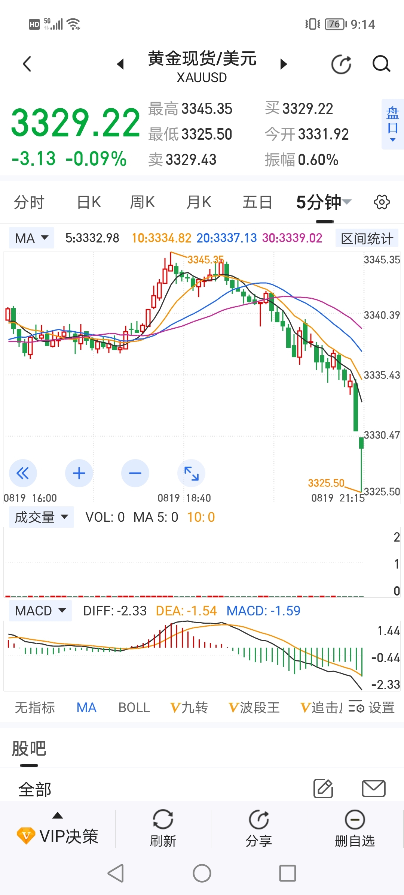Tap the MA 30:3339.02 legend value
The width and height of the screenshot is (404, 895).
[x=292, y=238]
